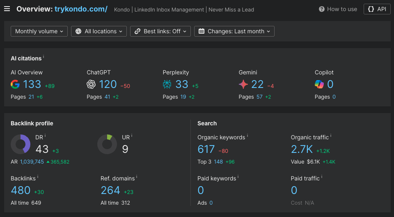Viewport: 394px width, 217px height.
Task: Click the Search section heading
Action: click(207, 123)
